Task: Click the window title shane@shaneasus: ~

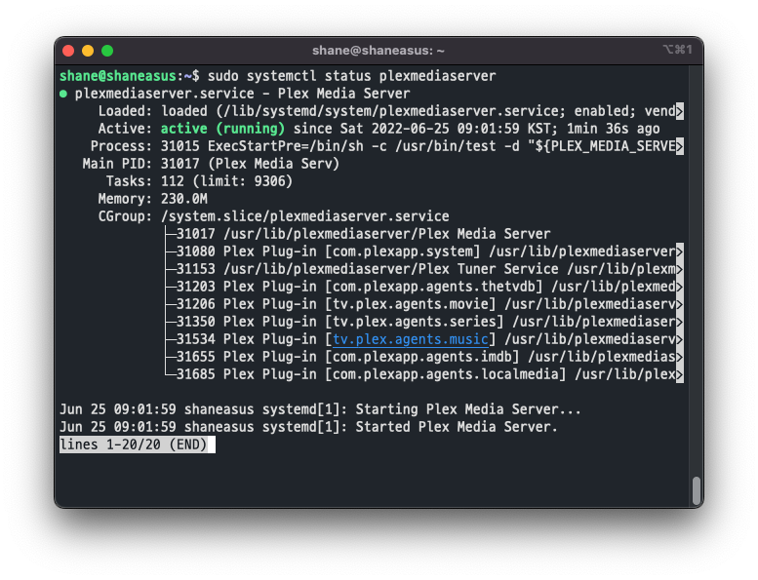Action: point(379,51)
